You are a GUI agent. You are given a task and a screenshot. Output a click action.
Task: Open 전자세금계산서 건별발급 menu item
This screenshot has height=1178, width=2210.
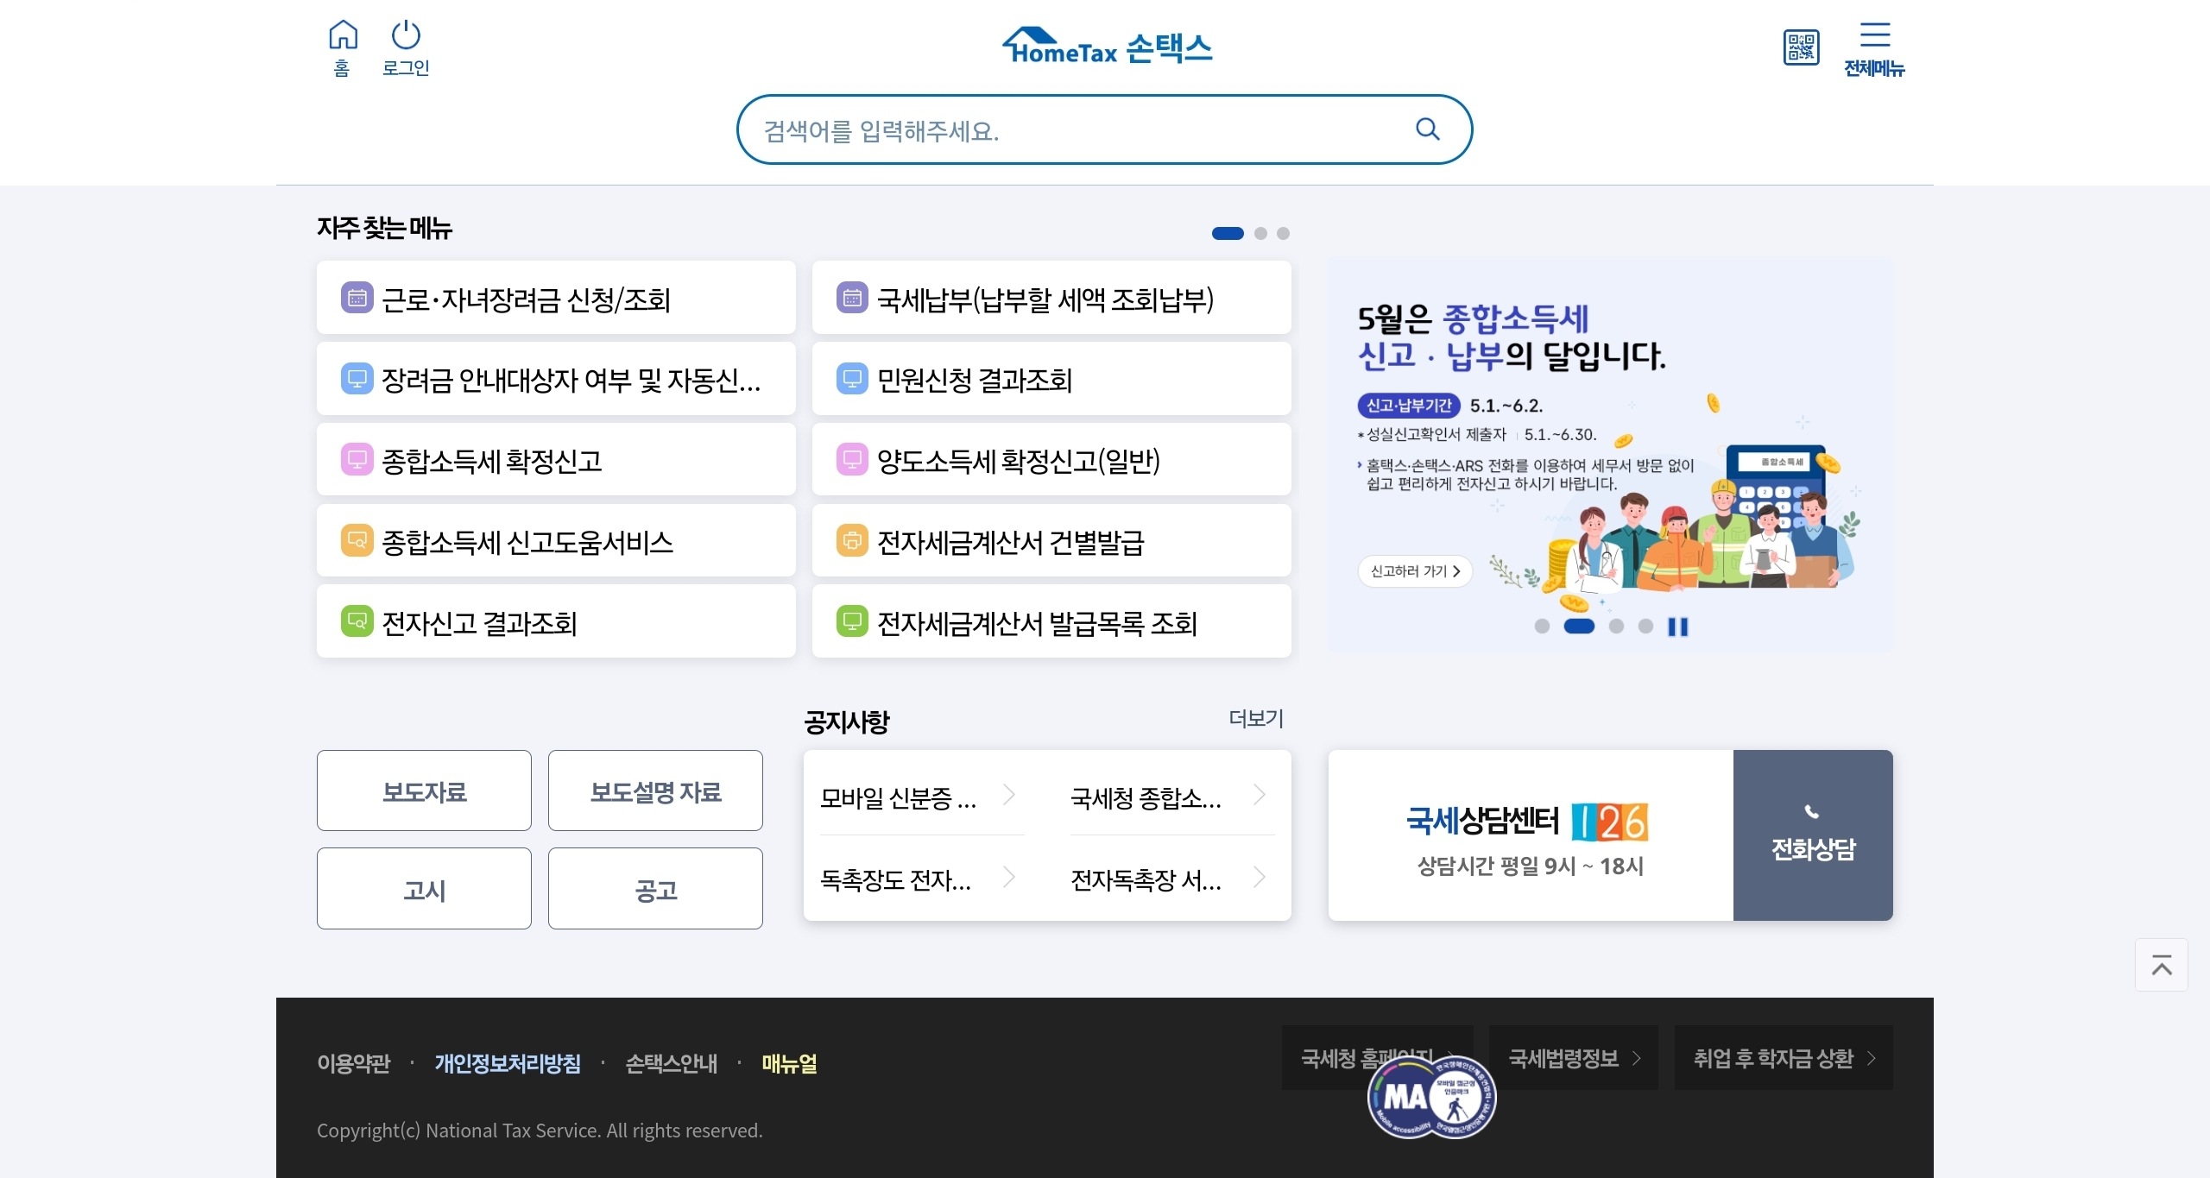1051,541
